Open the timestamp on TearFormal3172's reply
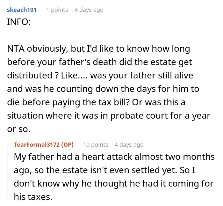 click(129, 144)
